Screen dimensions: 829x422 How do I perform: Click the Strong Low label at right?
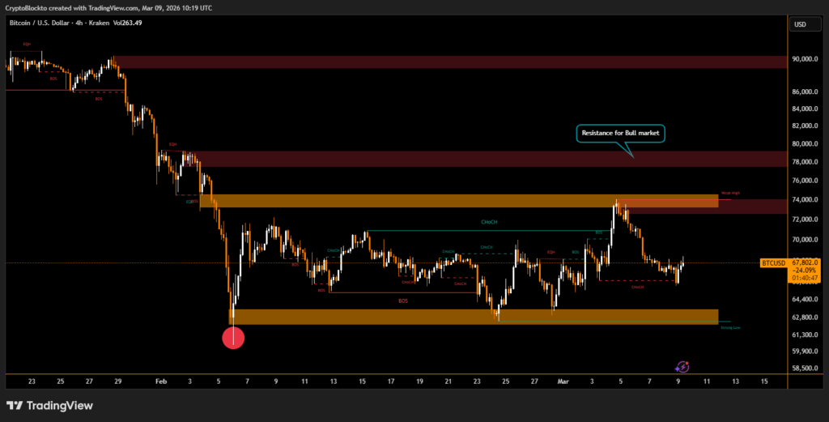tap(730, 327)
